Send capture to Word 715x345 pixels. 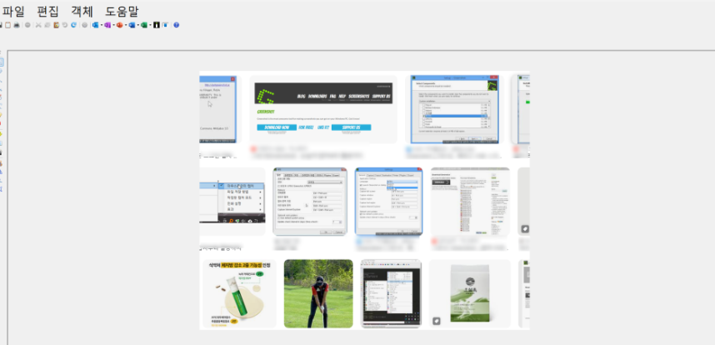coord(132,25)
